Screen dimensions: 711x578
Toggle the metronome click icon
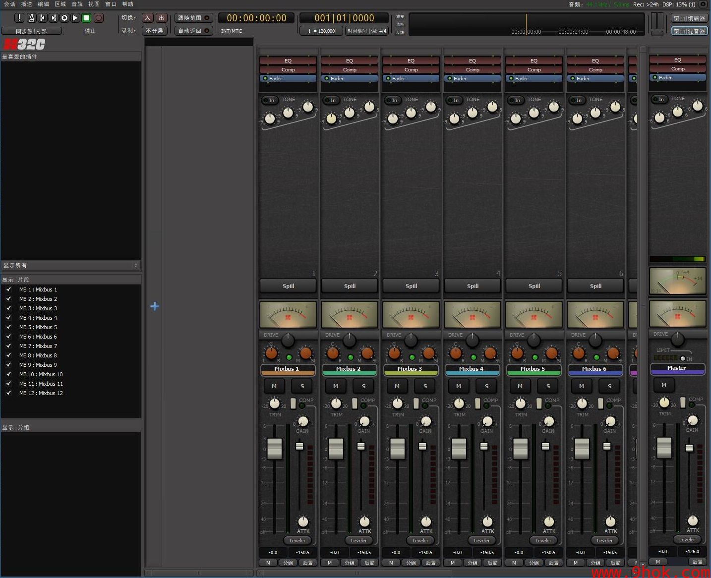point(31,18)
